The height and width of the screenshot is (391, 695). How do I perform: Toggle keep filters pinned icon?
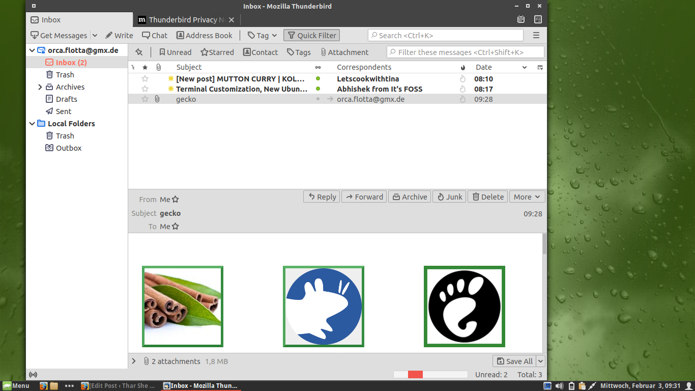pyautogui.click(x=139, y=52)
